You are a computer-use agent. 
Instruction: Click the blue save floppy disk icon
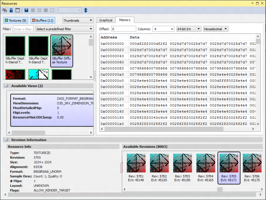pyautogui.click(x=27, y=11)
